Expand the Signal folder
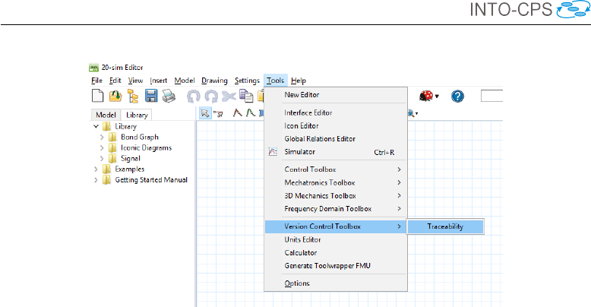 pos(102,158)
